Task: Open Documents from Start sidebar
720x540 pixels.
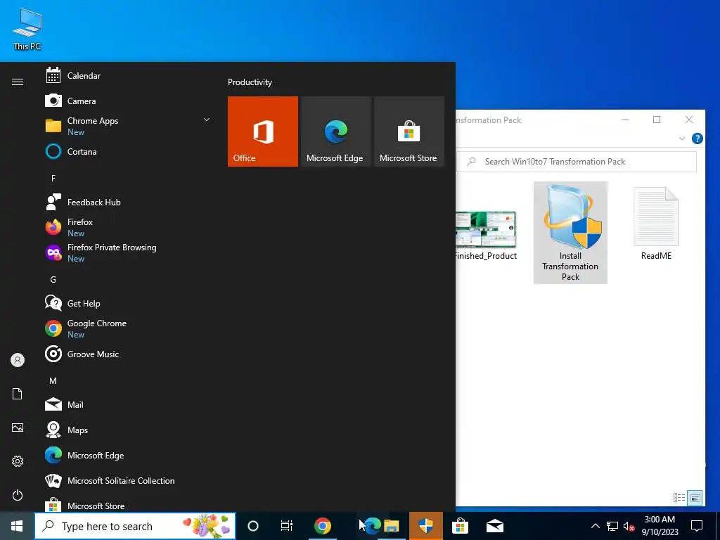Action: [x=18, y=394]
